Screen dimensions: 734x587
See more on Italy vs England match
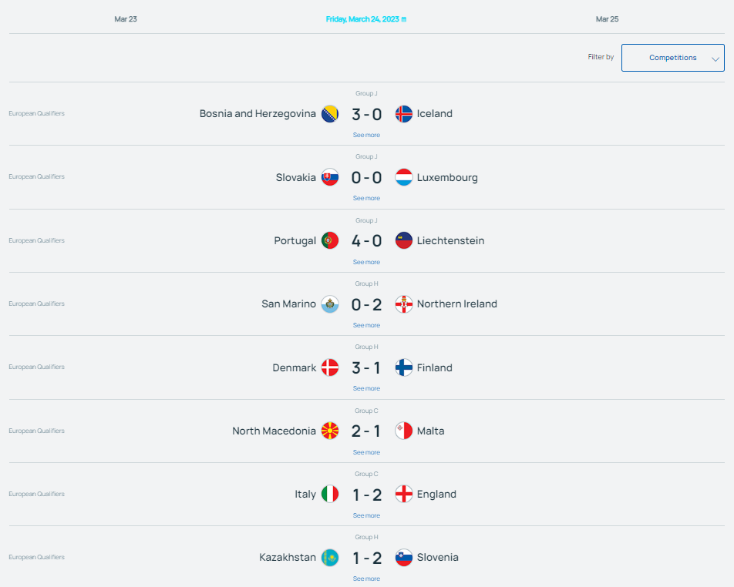point(366,515)
